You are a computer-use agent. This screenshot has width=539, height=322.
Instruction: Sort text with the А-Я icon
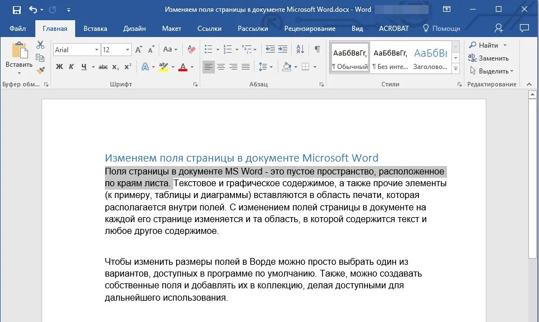[x=300, y=49]
